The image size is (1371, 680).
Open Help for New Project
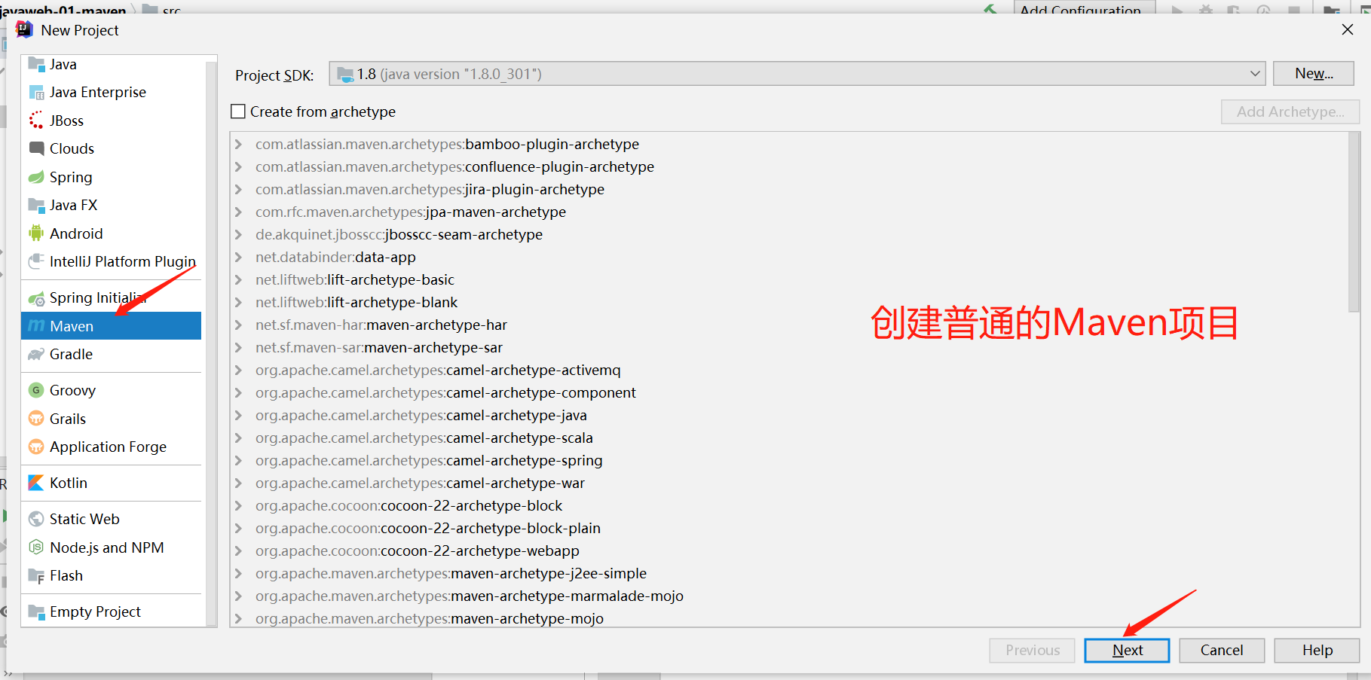[x=1317, y=651]
